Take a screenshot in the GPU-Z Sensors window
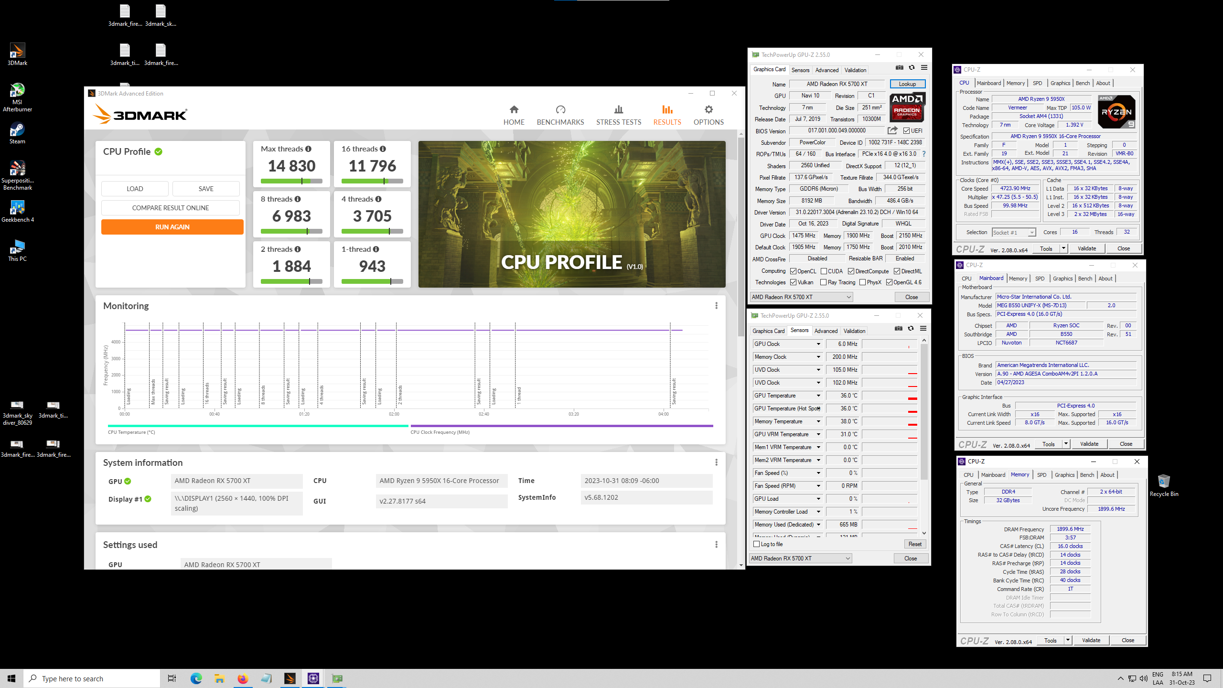This screenshot has height=688, width=1223. tap(898, 329)
